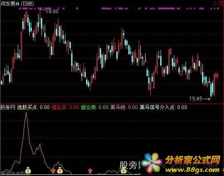Click the money bag under the tallest indicator peak
Viewport: 224px width, 176px height.
coord(28,171)
